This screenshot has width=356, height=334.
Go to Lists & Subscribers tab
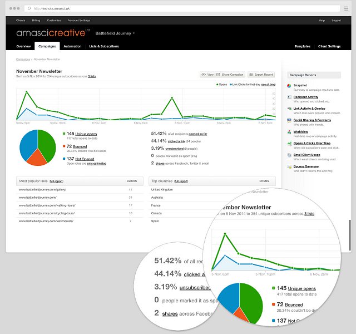tap(104, 46)
